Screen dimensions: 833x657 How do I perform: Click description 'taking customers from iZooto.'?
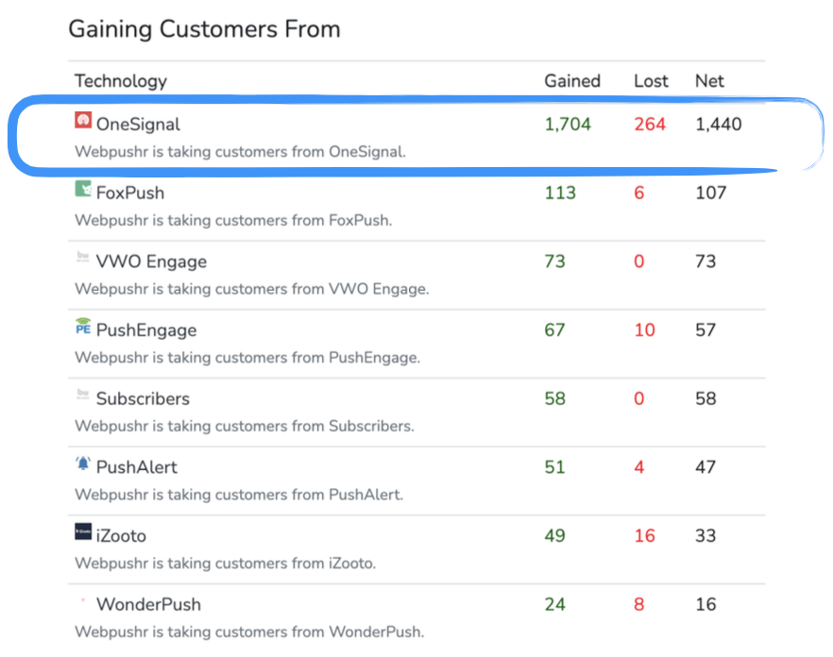[271, 563]
